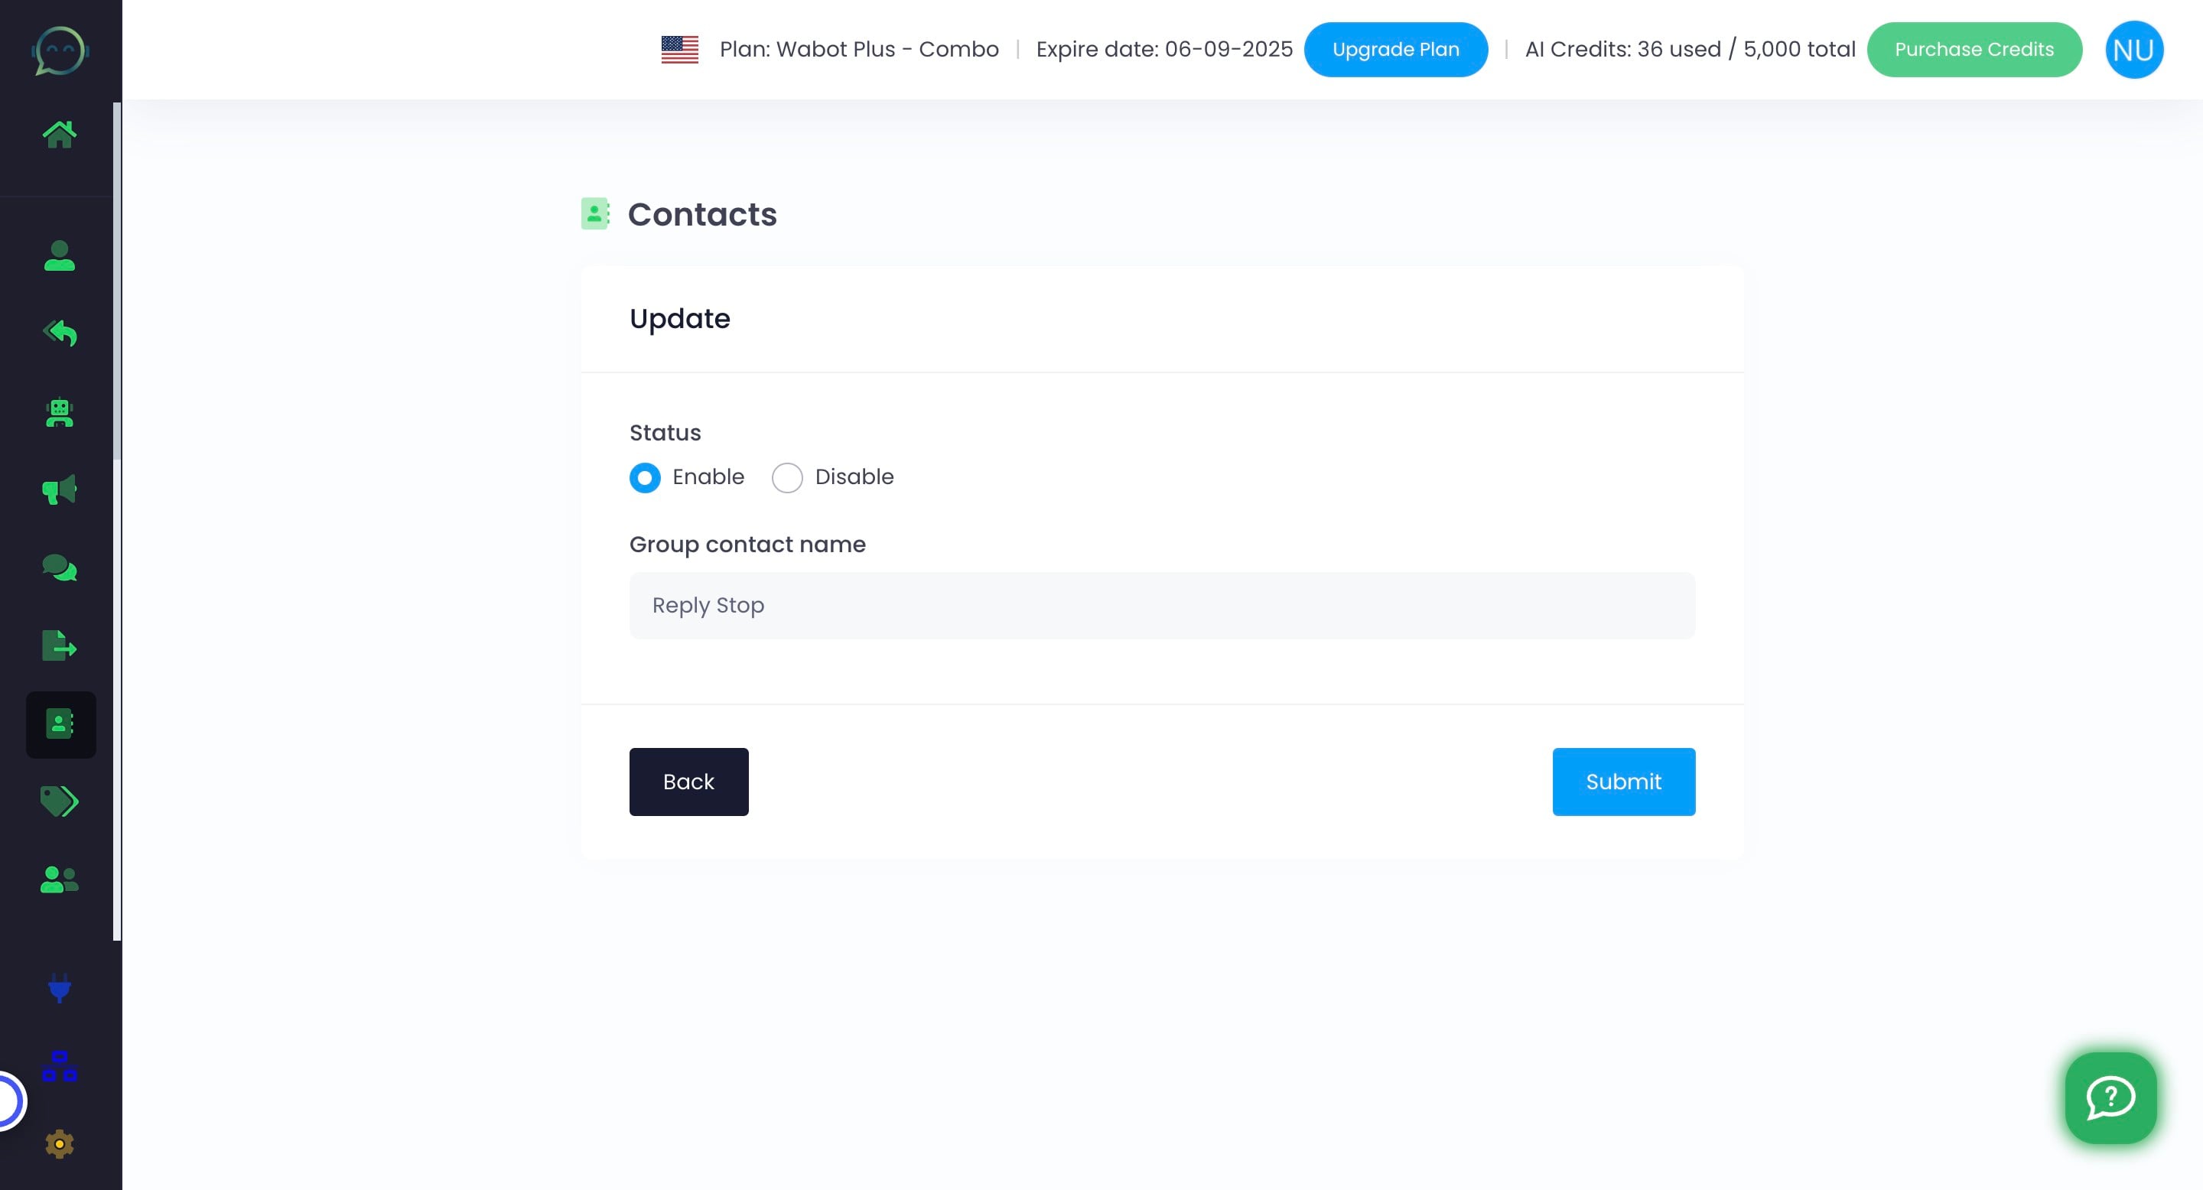Open the home dashboard icon
This screenshot has height=1190, width=2203.
tap(59, 134)
